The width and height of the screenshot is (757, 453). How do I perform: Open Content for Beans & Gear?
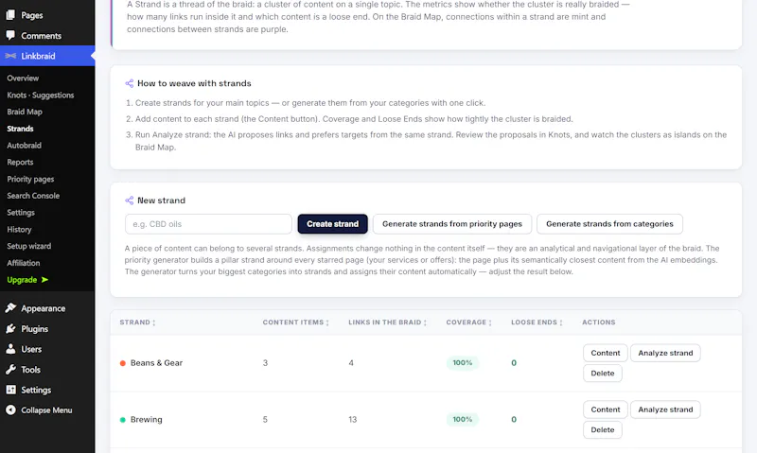tap(606, 353)
